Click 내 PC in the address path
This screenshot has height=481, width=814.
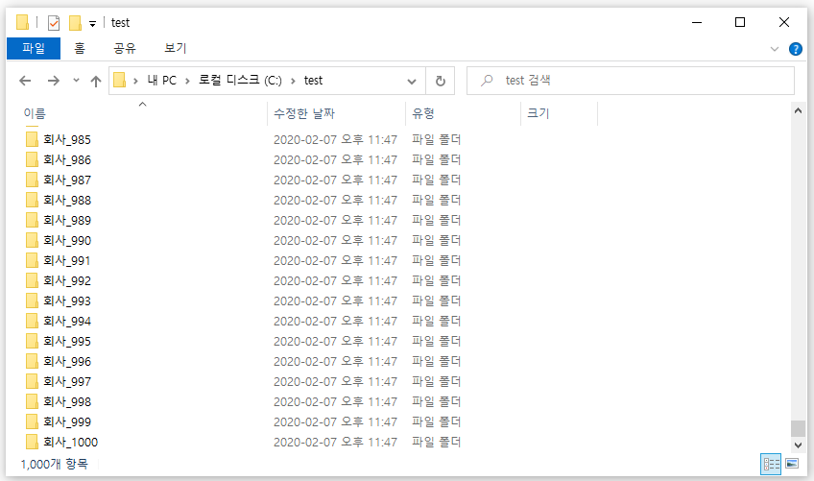(162, 81)
